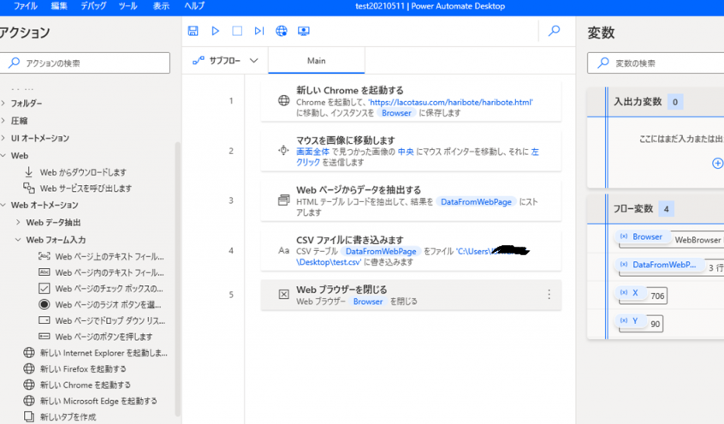Viewport: 724px width, 424px height.
Task: Open the Web recorder globe icon
Action: tap(282, 31)
